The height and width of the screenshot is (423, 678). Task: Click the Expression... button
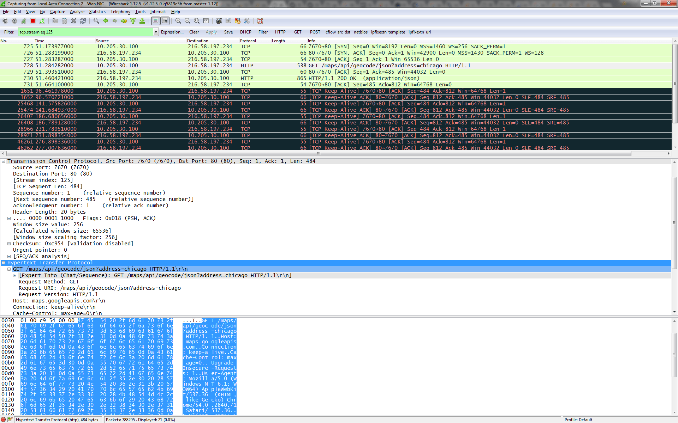click(172, 32)
